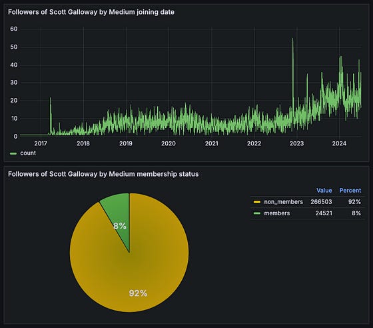The width and height of the screenshot is (373, 328).
Task: Click the 0 y-axis label
Action: 16,137
